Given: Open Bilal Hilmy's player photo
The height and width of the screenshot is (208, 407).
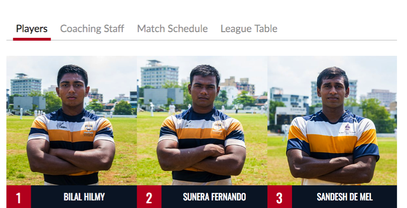Looking at the screenshot, I should pyautogui.click(x=71, y=121).
